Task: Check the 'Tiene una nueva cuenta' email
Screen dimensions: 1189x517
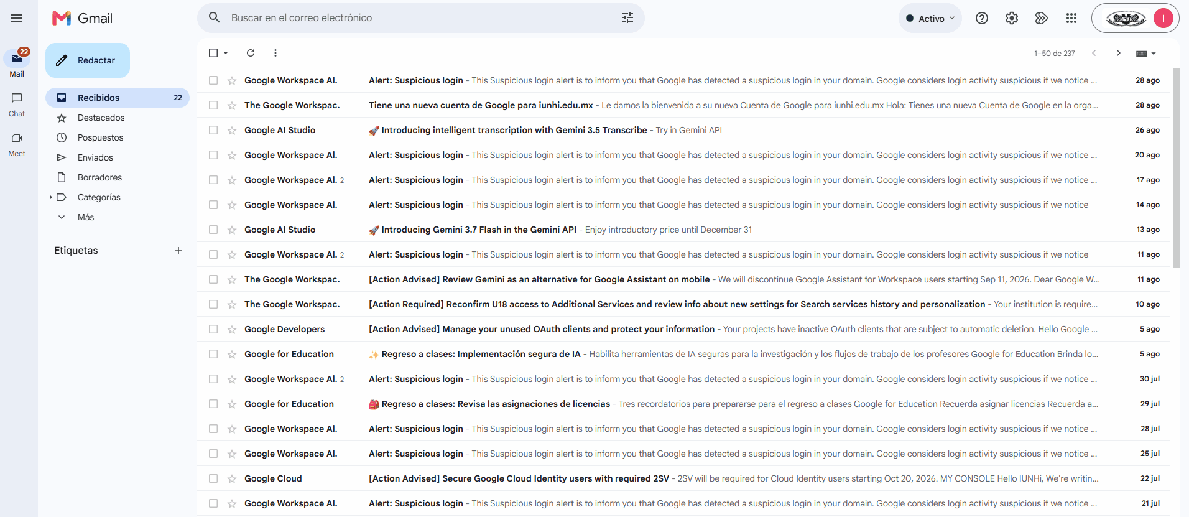Action: [213, 105]
